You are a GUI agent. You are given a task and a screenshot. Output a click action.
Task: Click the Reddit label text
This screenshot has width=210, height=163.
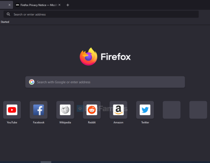coord(92,122)
